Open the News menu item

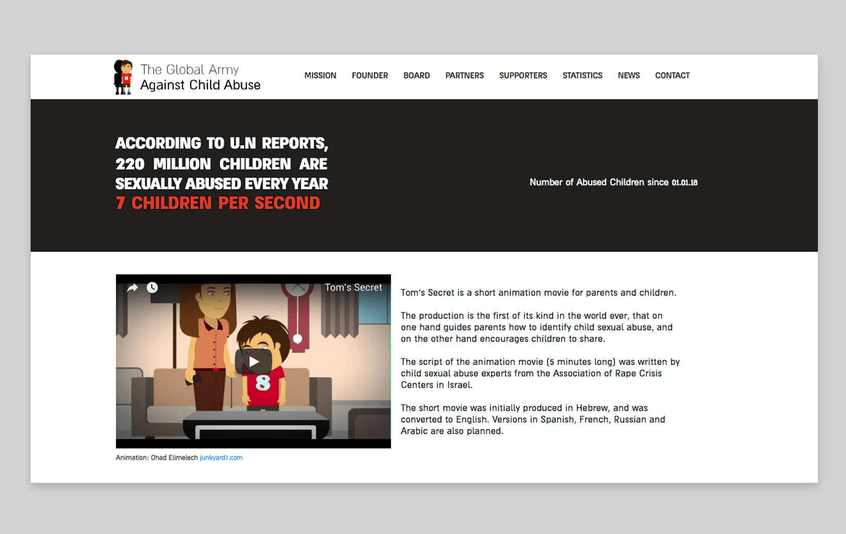[629, 76]
